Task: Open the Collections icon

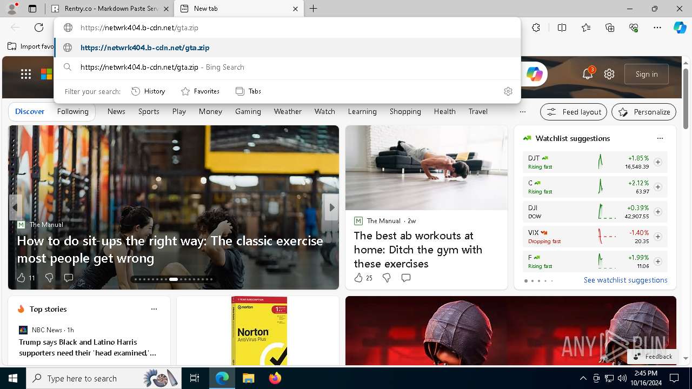Action: point(610,28)
